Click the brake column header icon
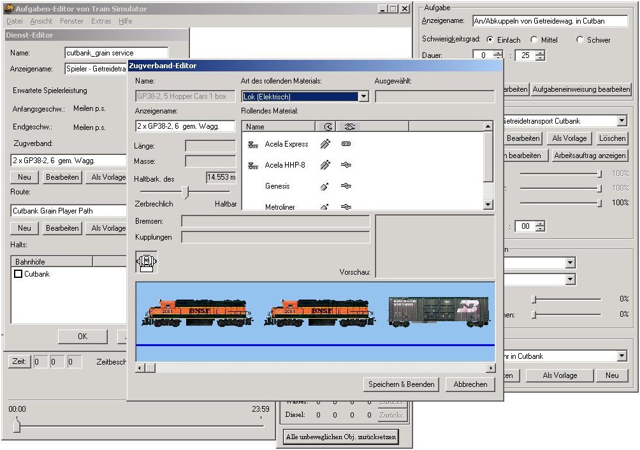This screenshot has height=450, width=640. [328, 127]
